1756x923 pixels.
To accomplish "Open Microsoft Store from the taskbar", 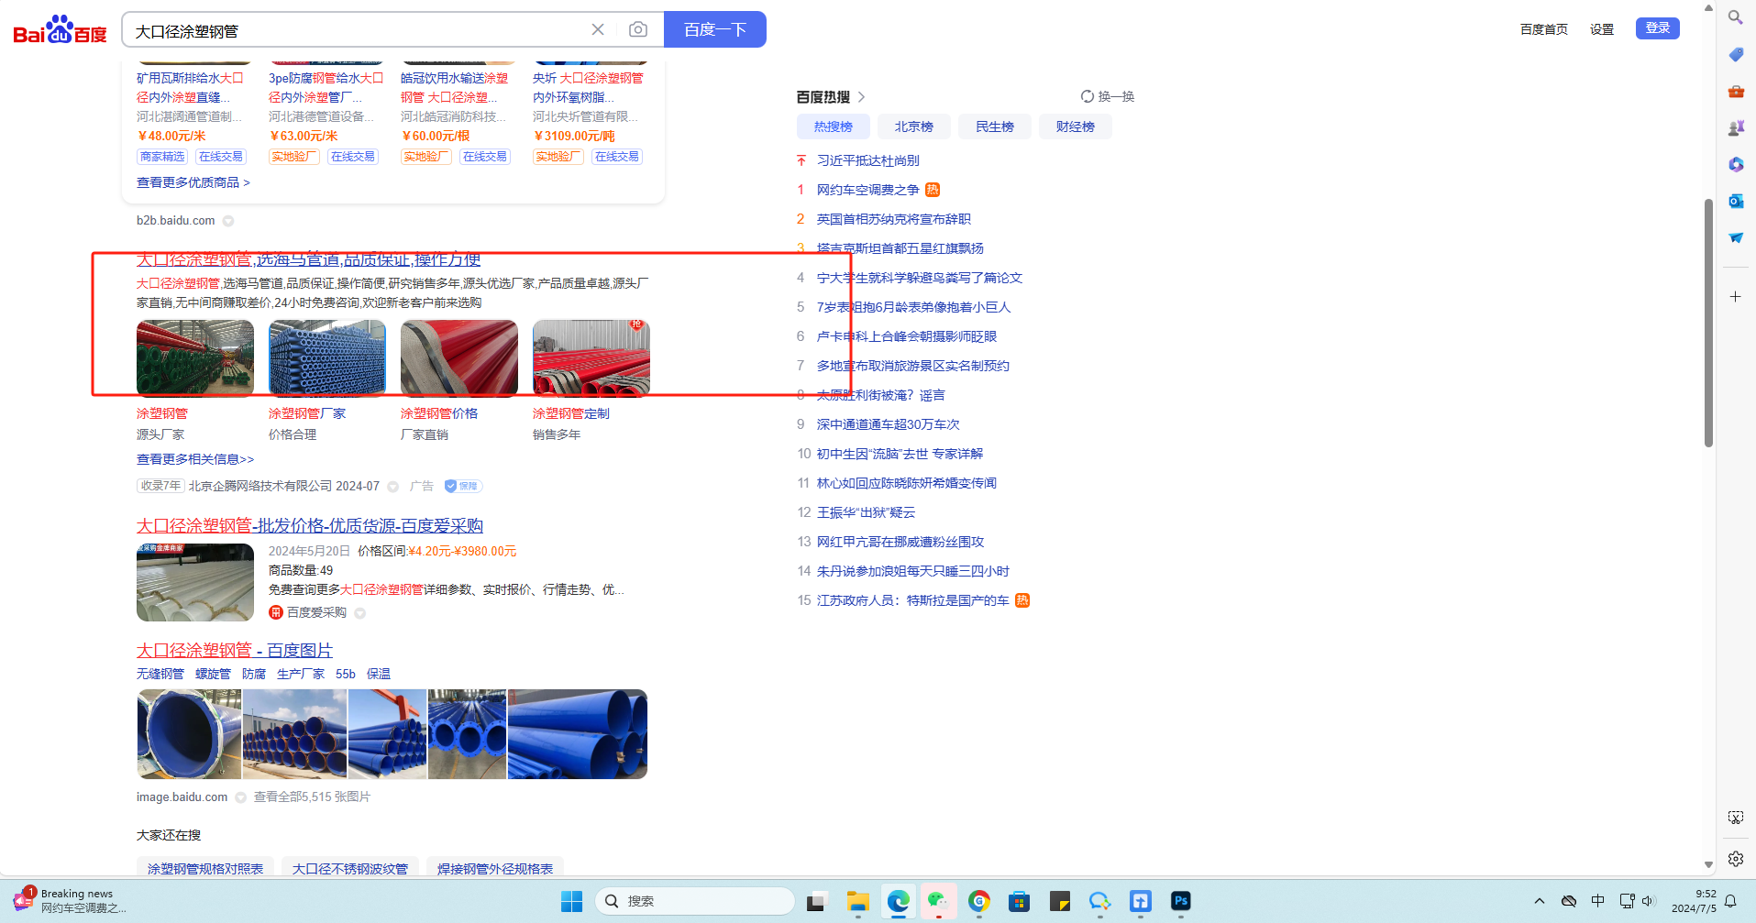I will [1019, 902].
